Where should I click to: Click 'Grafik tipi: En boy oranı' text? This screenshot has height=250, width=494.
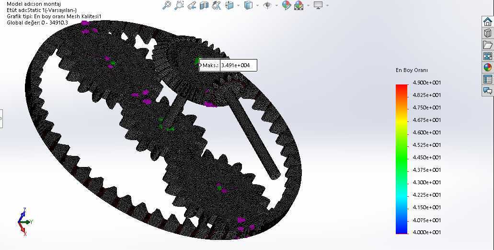pos(54,16)
